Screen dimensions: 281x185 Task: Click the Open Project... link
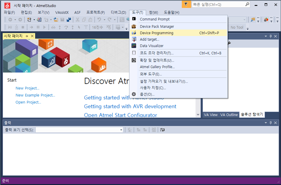(x=28, y=102)
